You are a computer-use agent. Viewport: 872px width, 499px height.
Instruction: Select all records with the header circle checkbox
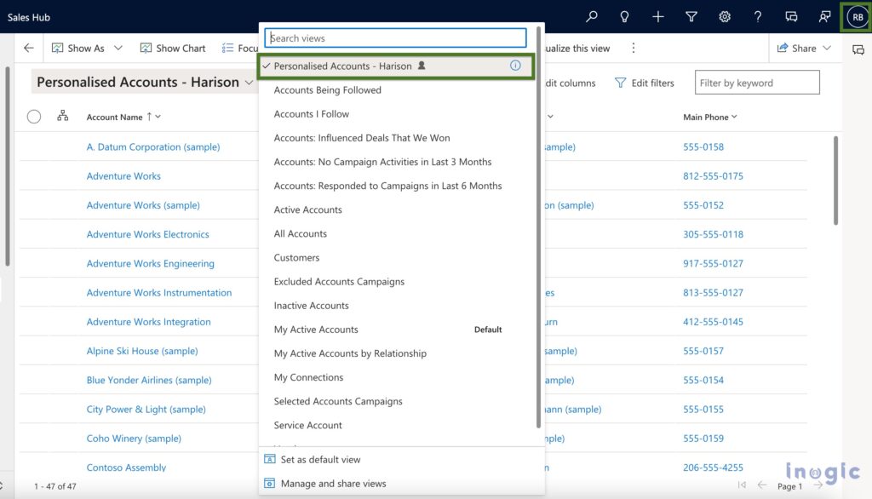coord(34,117)
